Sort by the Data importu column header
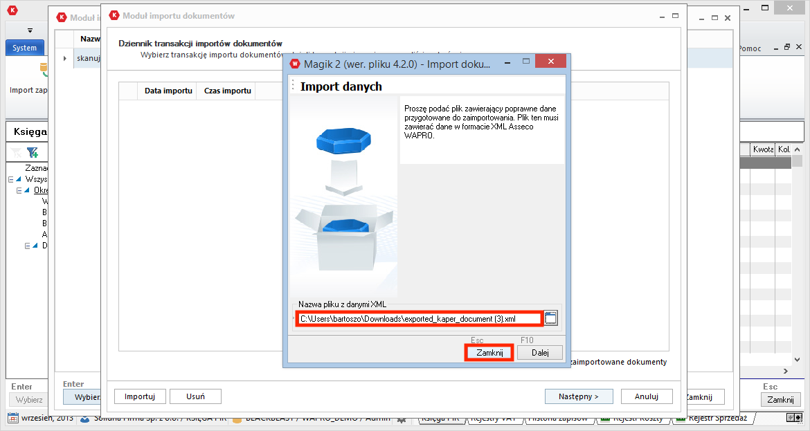This screenshot has width=810, height=431. pos(168,91)
